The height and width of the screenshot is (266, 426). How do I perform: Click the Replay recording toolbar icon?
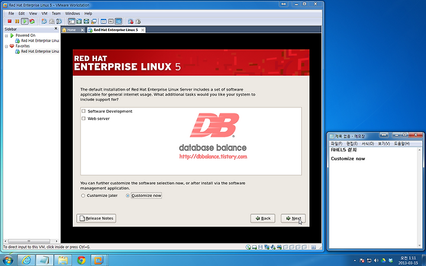138,21
